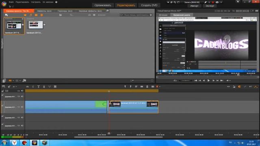Toggle the video filter icon in library
The image size is (260, 146).
pyautogui.click(x=25, y=15)
